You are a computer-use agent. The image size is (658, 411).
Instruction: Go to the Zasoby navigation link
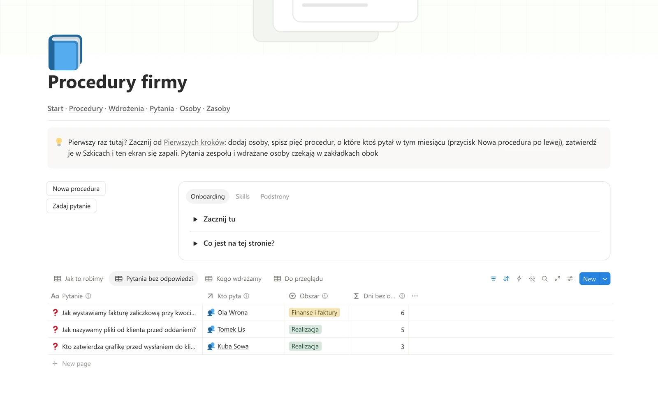click(x=218, y=109)
